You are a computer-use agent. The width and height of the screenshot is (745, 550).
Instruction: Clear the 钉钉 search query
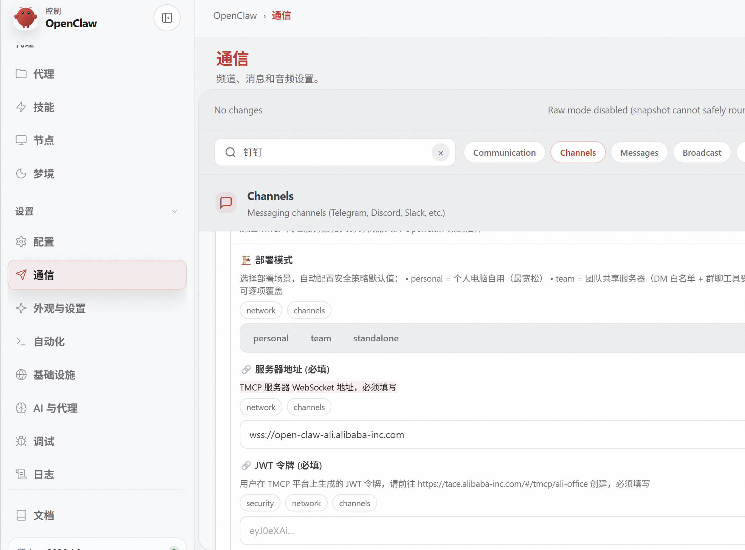point(441,153)
